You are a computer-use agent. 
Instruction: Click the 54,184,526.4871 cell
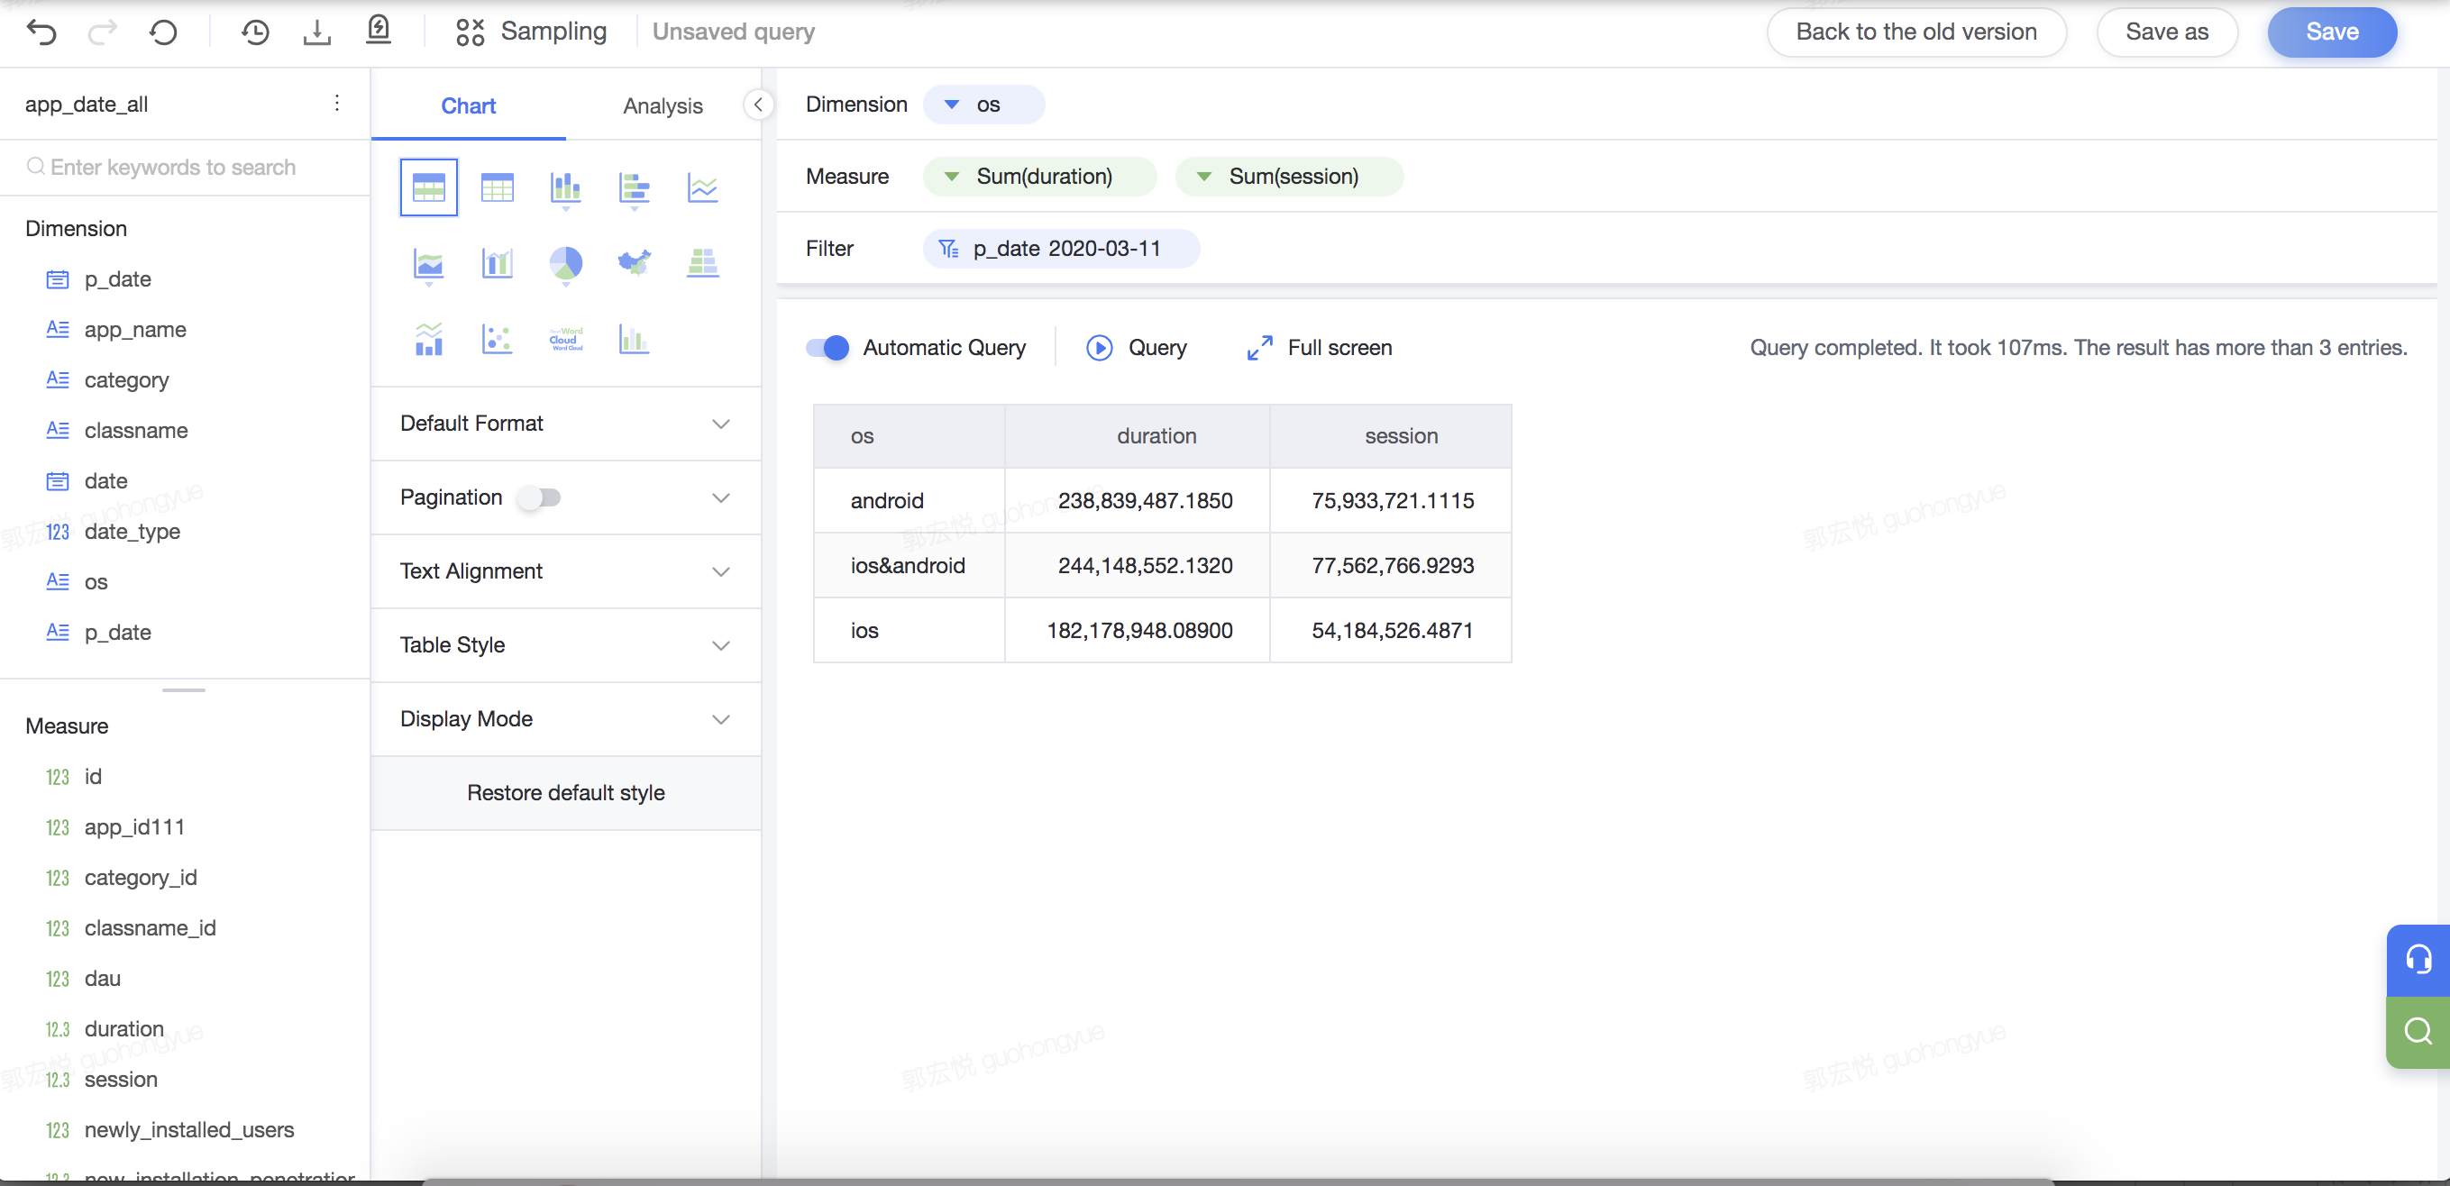tap(1393, 631)
